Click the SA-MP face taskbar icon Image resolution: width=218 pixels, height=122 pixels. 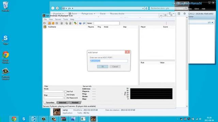93,119
